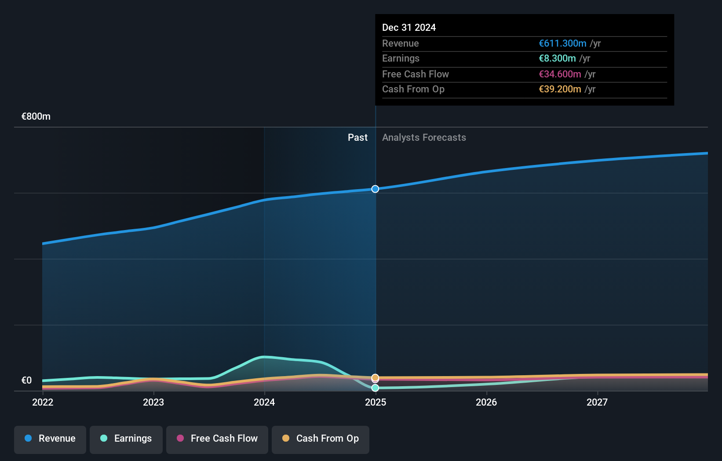Click the orange Cash From Op legend icon
Screen dimensions: 722x461
pyautogui.click(x=286, y=439)
